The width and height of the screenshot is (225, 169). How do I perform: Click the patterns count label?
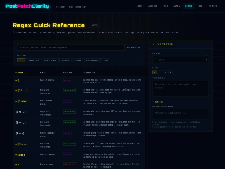click(134, 48)
